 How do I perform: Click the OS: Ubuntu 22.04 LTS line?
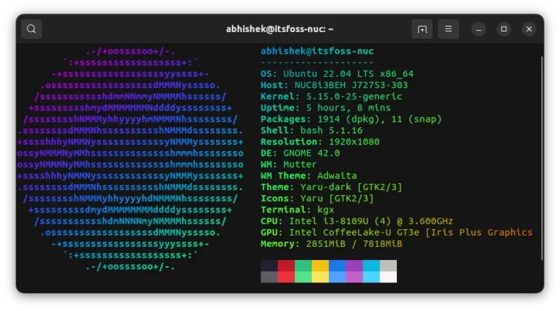tap(337, 74)
